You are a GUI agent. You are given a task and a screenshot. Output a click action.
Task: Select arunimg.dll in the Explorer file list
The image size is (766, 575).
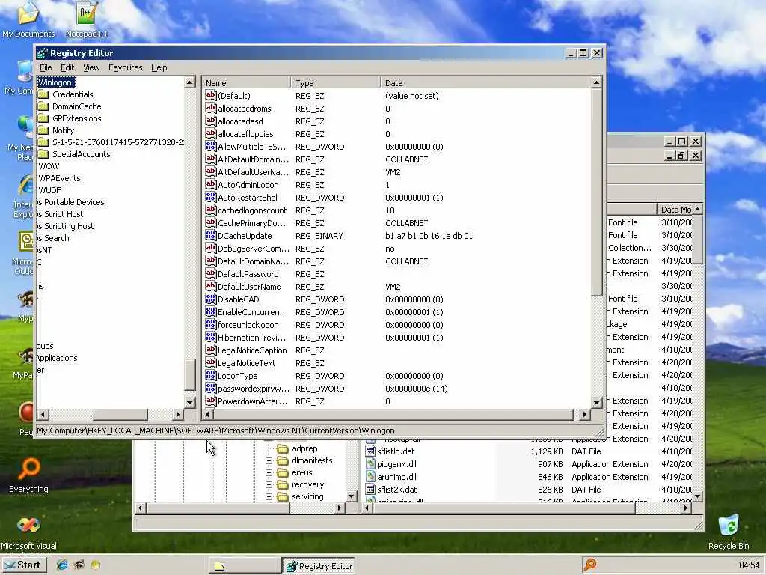tap(396, 477)
